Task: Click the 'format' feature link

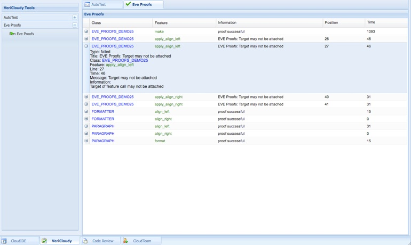Action: click(x=160, y=141)
